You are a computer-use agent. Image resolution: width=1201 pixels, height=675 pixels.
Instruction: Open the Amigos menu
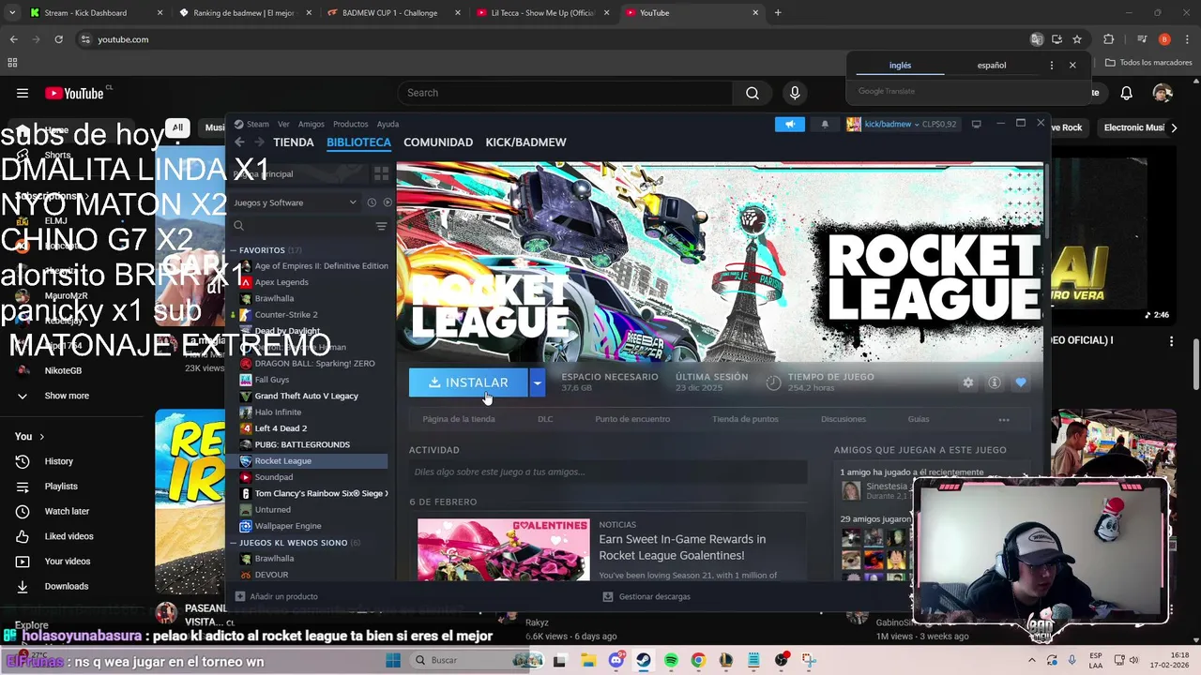(311, 124)
